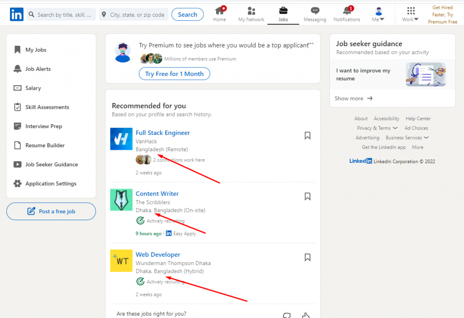Save the Full Stack Engineer job
This screenshot has width=464, height=318.
coord(308,135)
